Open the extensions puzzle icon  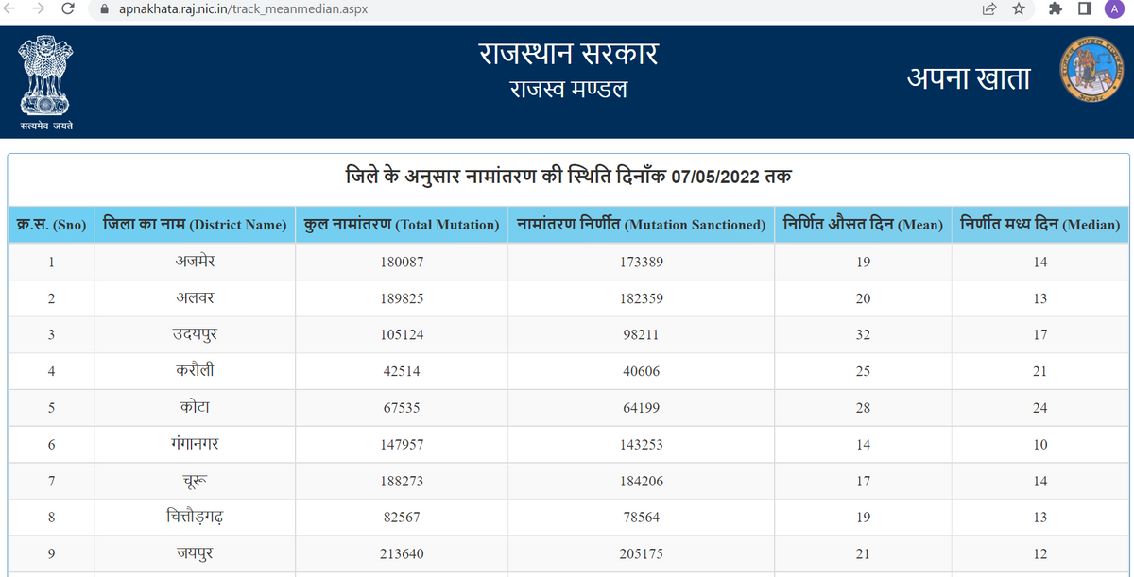click(x=1057, y=9)
